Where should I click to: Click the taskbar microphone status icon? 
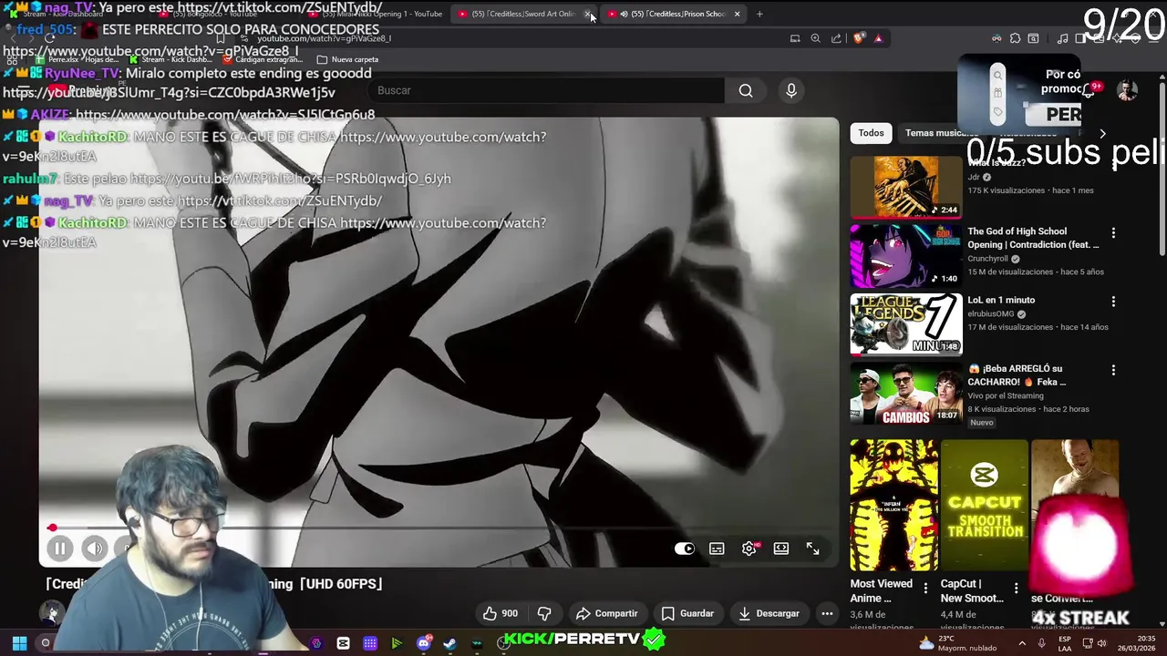tap(1041, 643)
